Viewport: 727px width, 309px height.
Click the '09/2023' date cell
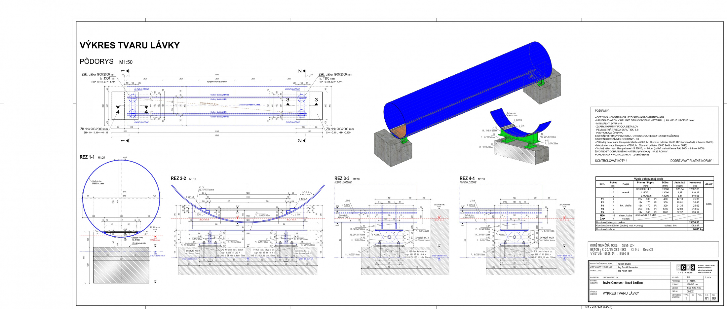690,291
